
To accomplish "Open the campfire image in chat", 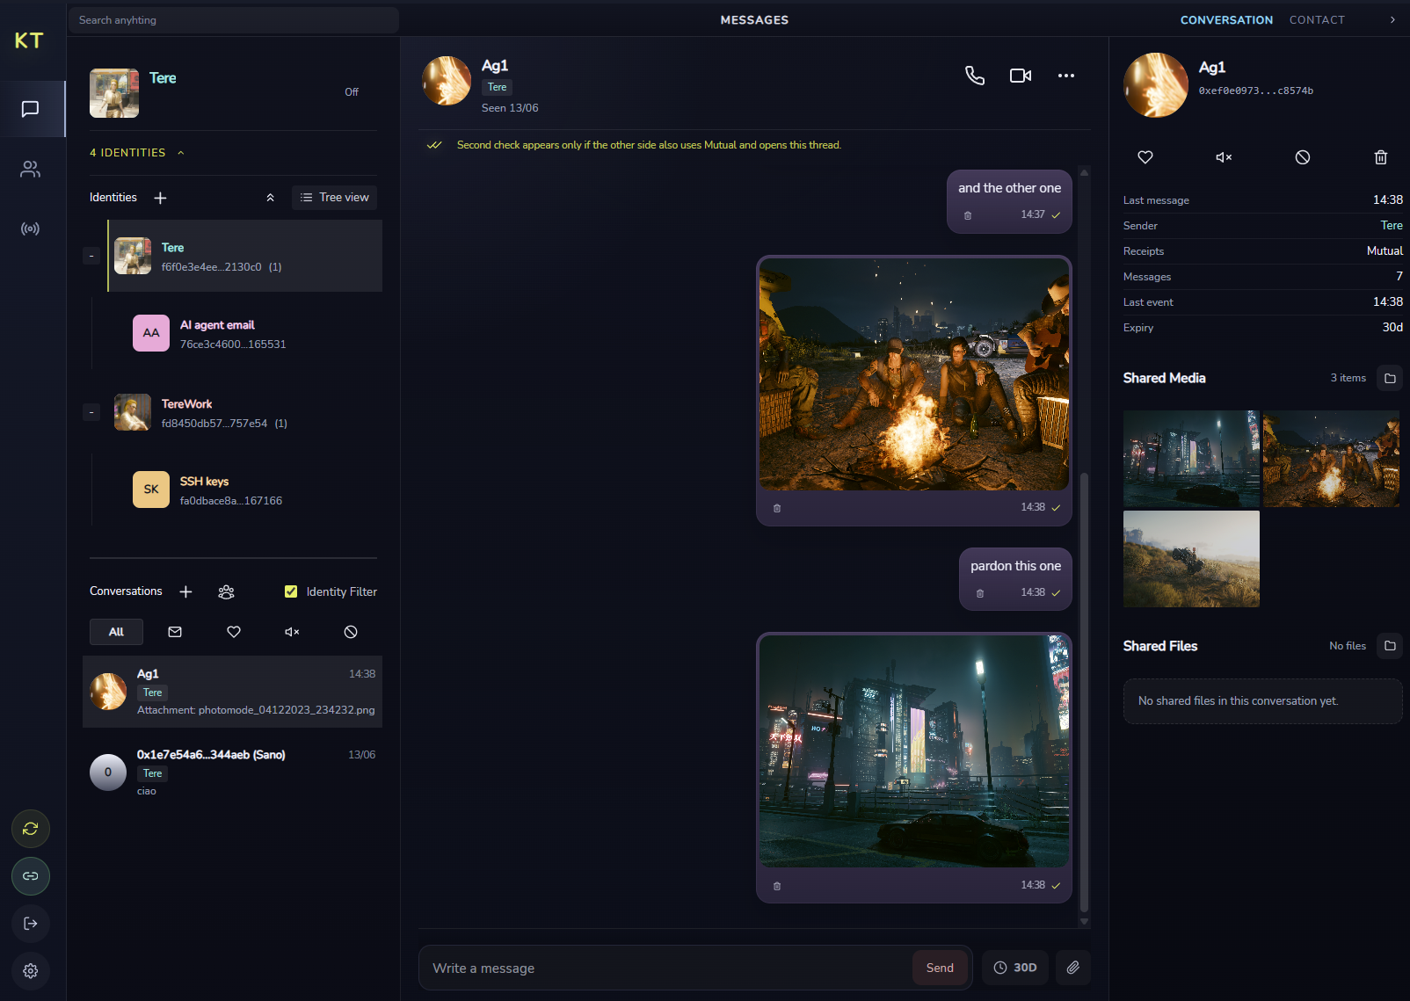I will (x=914, y=374).
